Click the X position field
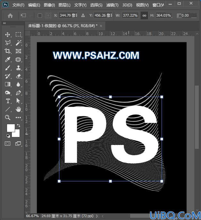 [68, 15]
